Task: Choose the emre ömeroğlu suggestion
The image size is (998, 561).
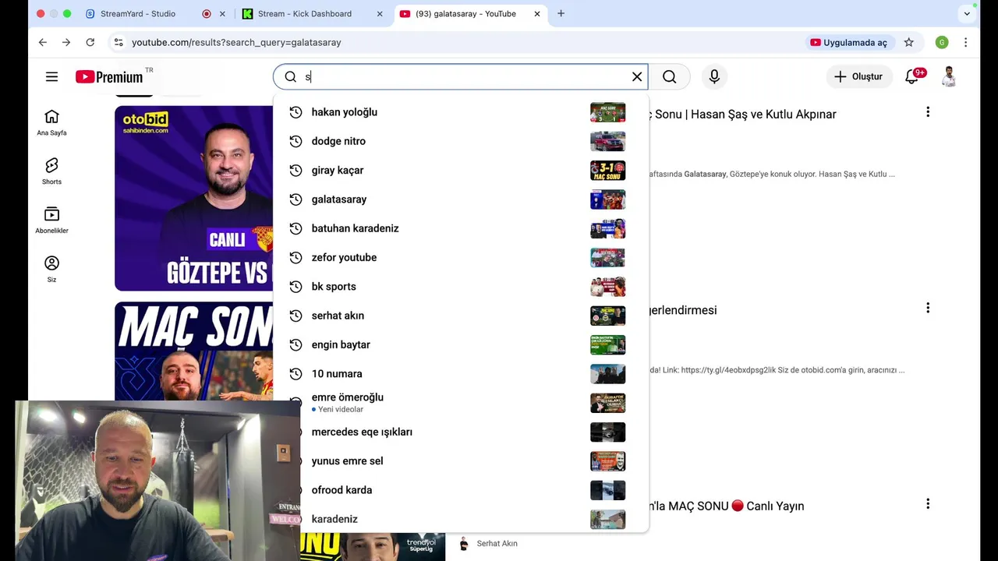Action: pyautogui.click(x=461, y=403)
